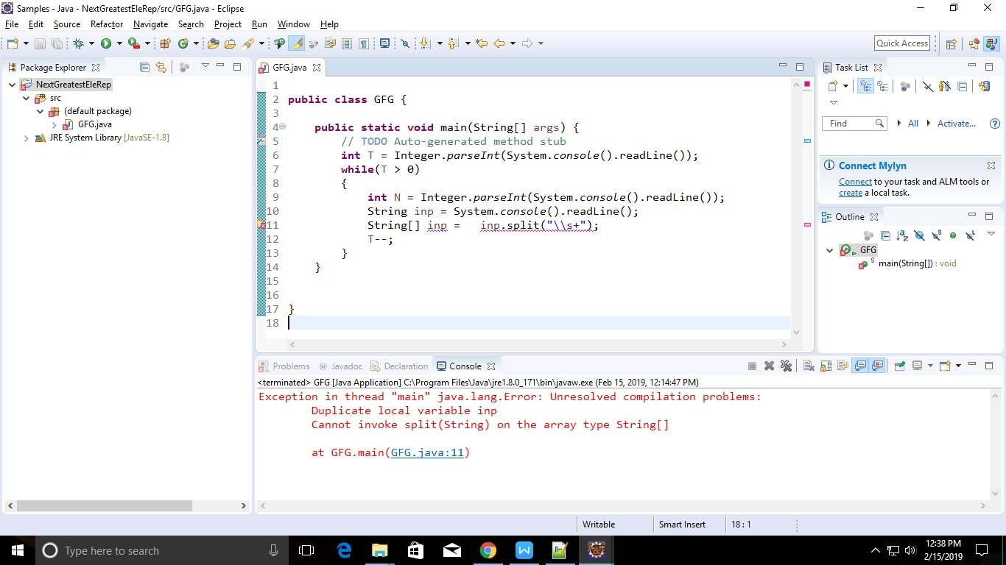Click the create local task link
The image size is (1006, 565).
click(x=851, y=193)
